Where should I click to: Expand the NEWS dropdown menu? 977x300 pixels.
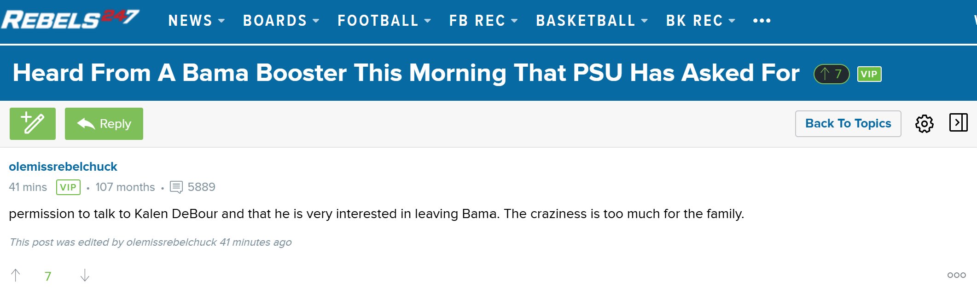(x=197, y=21)
